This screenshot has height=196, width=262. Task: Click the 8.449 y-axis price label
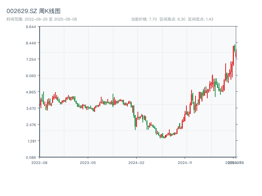pos(31,43)
